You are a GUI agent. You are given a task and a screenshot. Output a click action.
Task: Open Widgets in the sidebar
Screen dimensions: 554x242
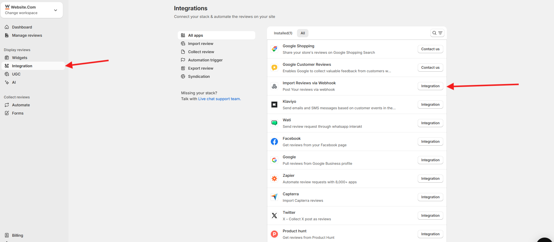point(20,58)
